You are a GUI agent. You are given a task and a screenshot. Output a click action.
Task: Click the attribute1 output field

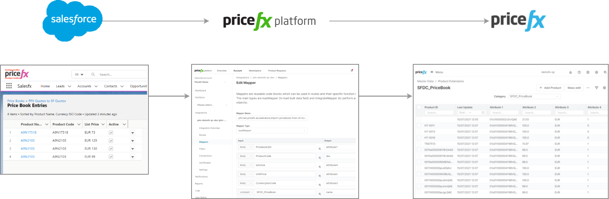[x=340, y=147]
